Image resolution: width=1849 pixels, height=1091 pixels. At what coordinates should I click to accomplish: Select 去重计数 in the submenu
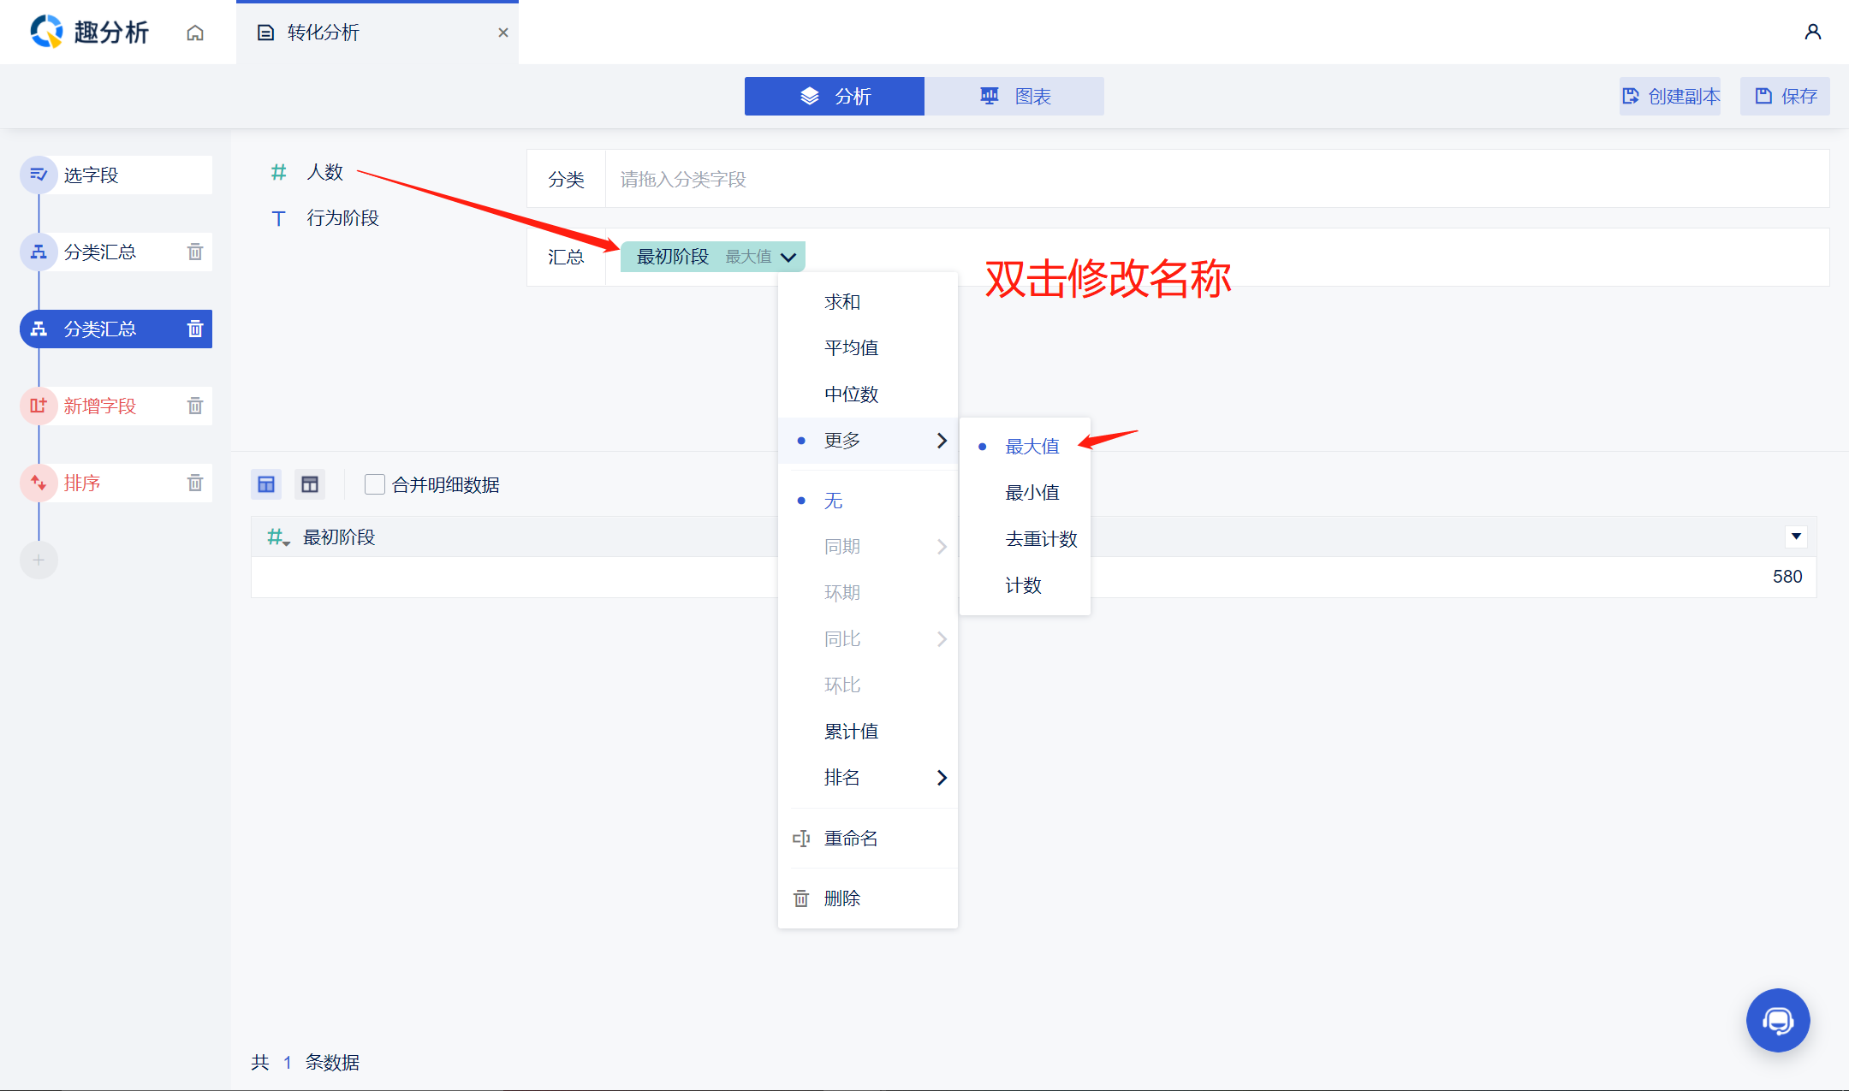pos(1040,539)
